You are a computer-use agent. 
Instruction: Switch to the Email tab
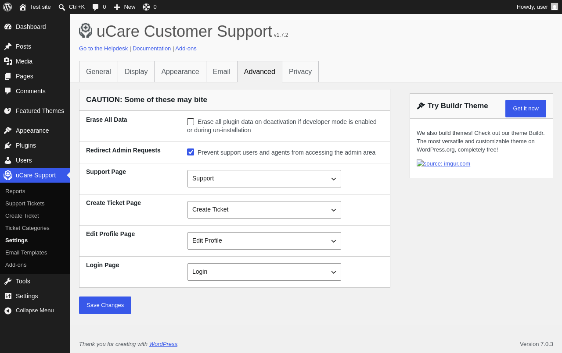coord(222,72)
